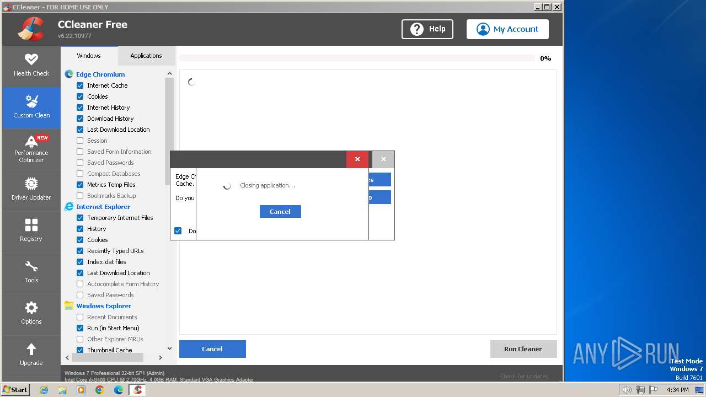
Task: Uncheck Internet Cache under Edge Chromium
Action: [80, 85]
